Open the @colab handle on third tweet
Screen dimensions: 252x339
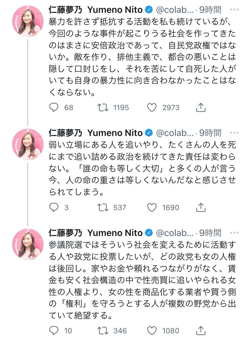tap(175, 233)
